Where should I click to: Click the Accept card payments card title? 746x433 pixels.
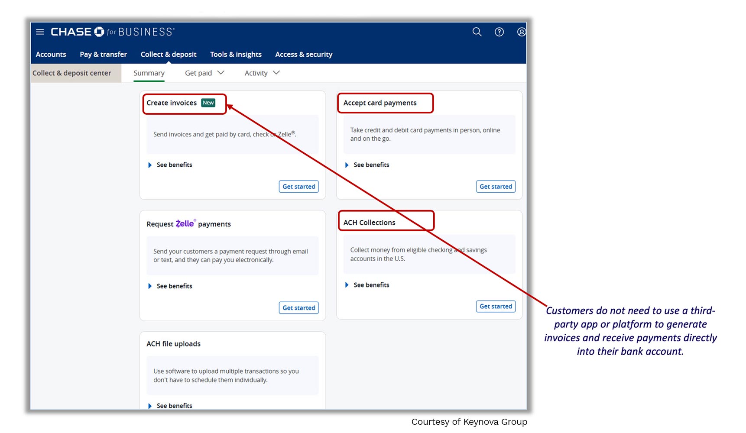(x=380, y=103)
